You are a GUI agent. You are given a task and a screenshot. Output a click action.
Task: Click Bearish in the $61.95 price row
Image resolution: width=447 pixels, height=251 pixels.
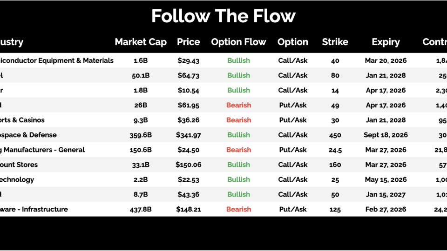click(238, 105)
